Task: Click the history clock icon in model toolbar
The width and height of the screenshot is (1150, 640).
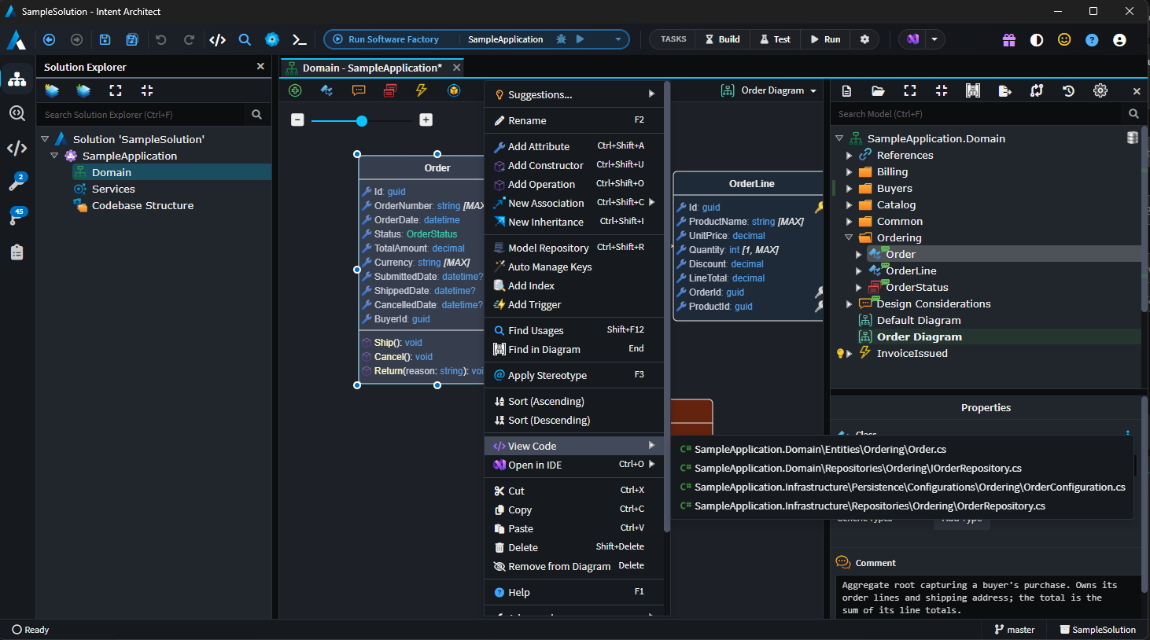Action: pos(1068,90)
